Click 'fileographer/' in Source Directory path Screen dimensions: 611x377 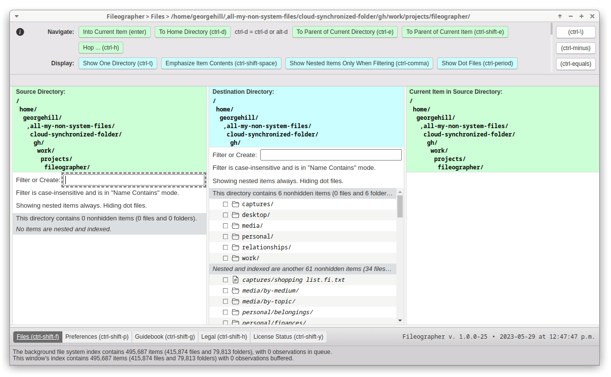coord(67,167)
